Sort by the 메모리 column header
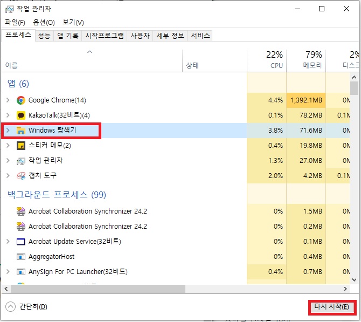Image resolution: width=361 pixels, height=322 pixels. [306, 61]
